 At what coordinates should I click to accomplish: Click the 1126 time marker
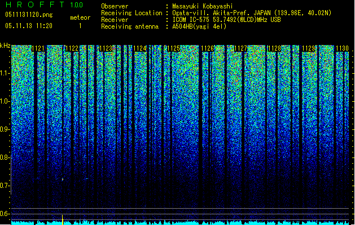click(207, 48)
